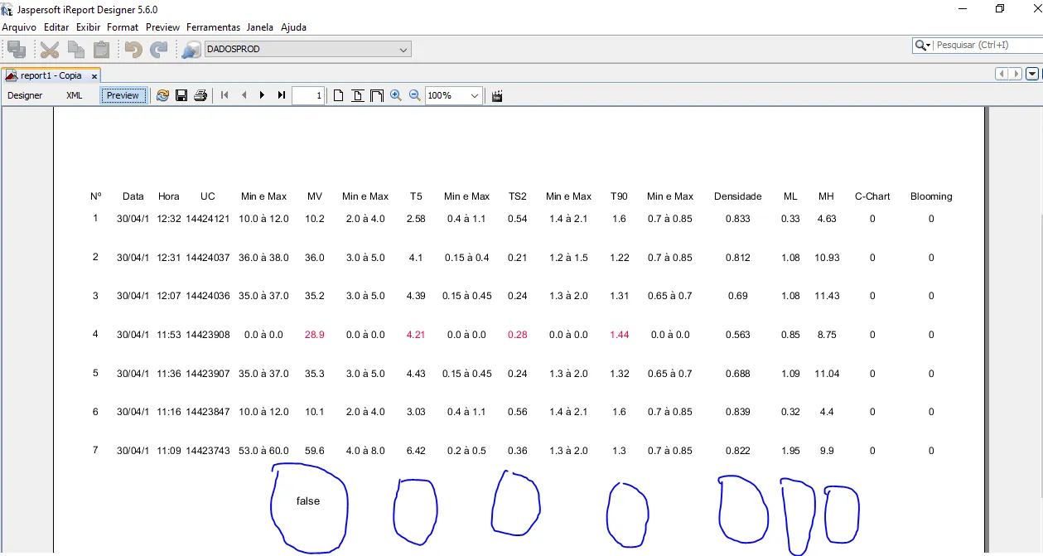This screenshot has width=1043, height=556.
Task: Click the Save report disk icon
Action: pyautogui.click(x=181, y=95)
